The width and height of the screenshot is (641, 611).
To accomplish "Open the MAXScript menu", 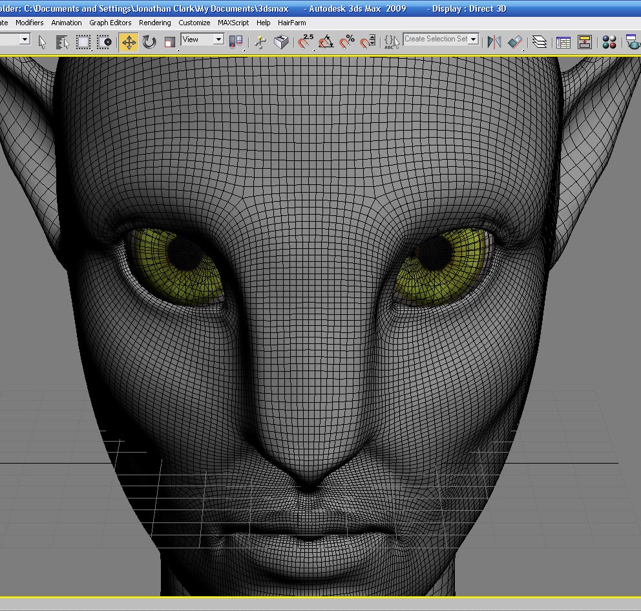I will tap(233, 23).
